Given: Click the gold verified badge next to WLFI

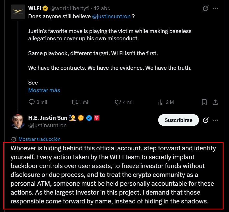Looking at the screenshot, I should point(45,8).
